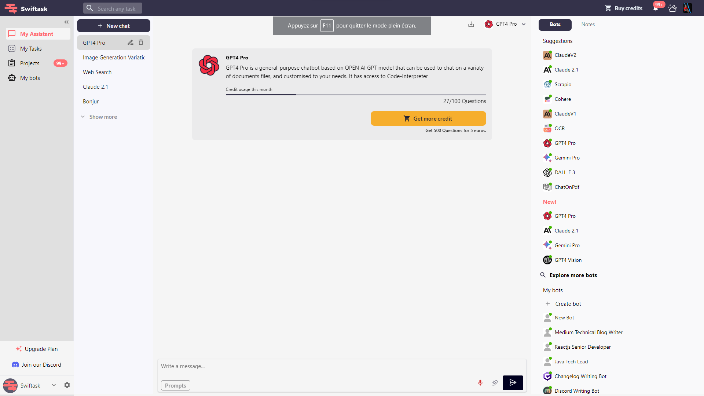Open the search any task field icon
704x396 pixels.
coord(90,8)
